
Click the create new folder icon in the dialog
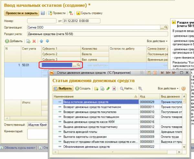[x=96, y=89]
